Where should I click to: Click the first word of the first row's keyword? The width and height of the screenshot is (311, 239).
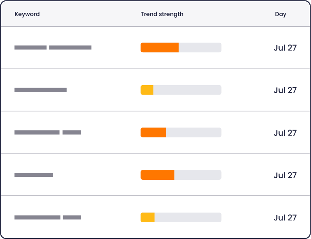[30, 48]
